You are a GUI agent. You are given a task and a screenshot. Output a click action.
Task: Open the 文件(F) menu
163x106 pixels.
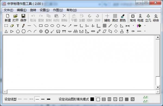8,10
